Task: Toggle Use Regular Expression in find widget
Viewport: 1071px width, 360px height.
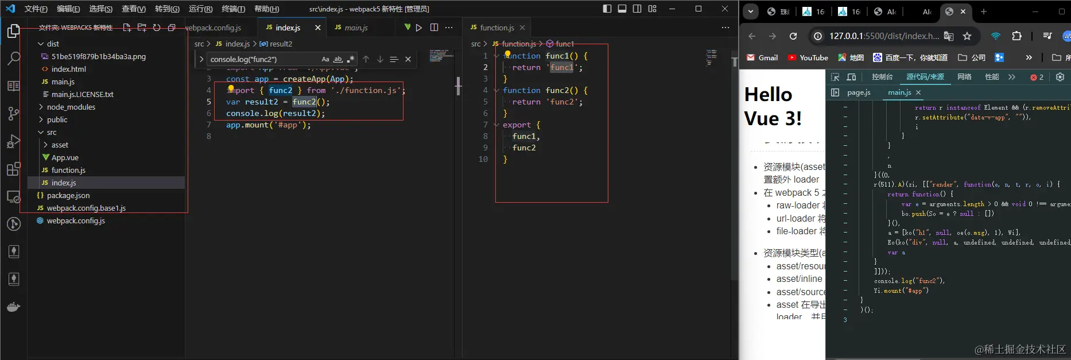Action: tap(351, 59)
